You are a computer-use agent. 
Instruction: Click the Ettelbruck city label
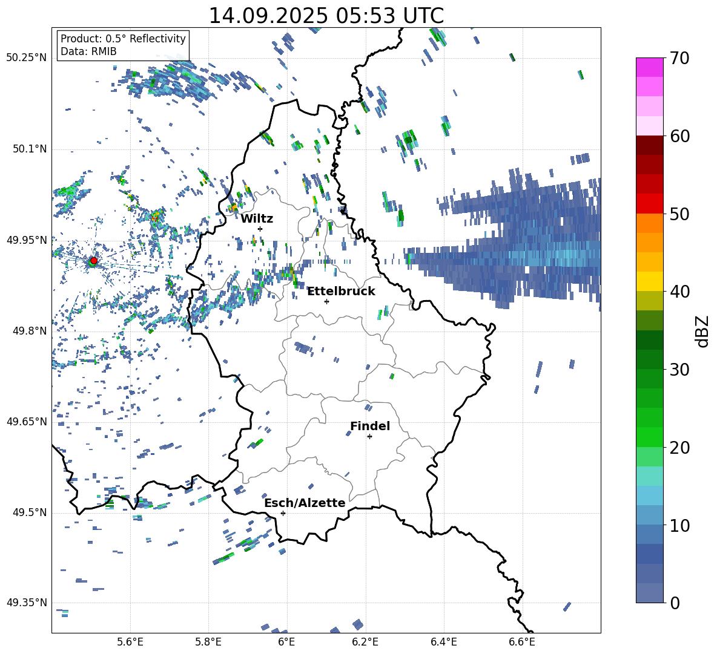tap(341, 292)
